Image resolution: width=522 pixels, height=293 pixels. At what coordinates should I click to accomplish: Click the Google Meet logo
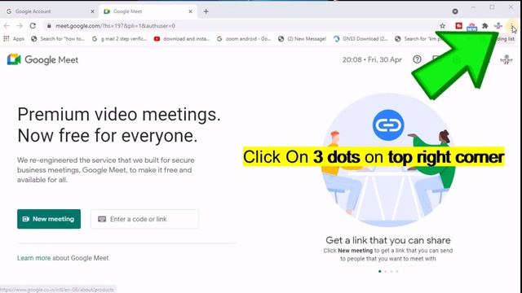coord(42,59)
